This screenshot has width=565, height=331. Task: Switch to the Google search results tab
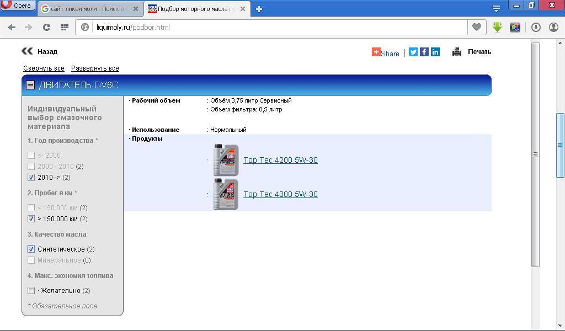click(x=88, y=9)
